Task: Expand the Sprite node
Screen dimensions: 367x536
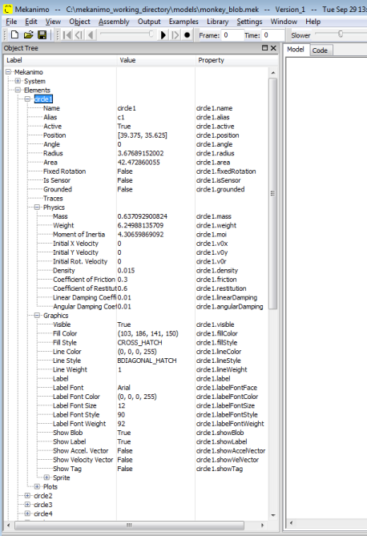Action: click(x=46, y=478)
